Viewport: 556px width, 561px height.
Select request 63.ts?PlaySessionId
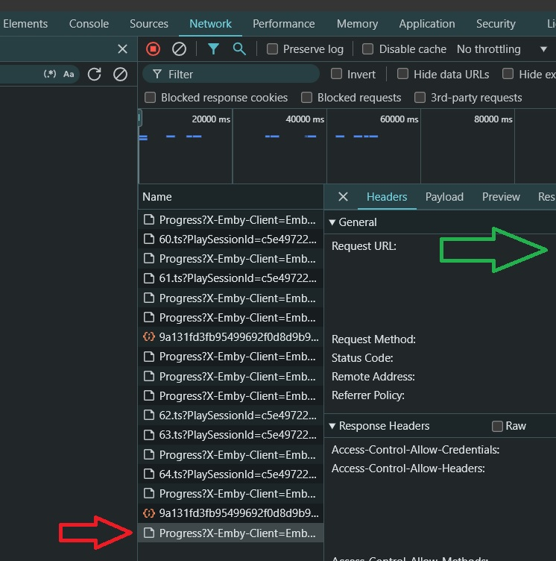230,435
